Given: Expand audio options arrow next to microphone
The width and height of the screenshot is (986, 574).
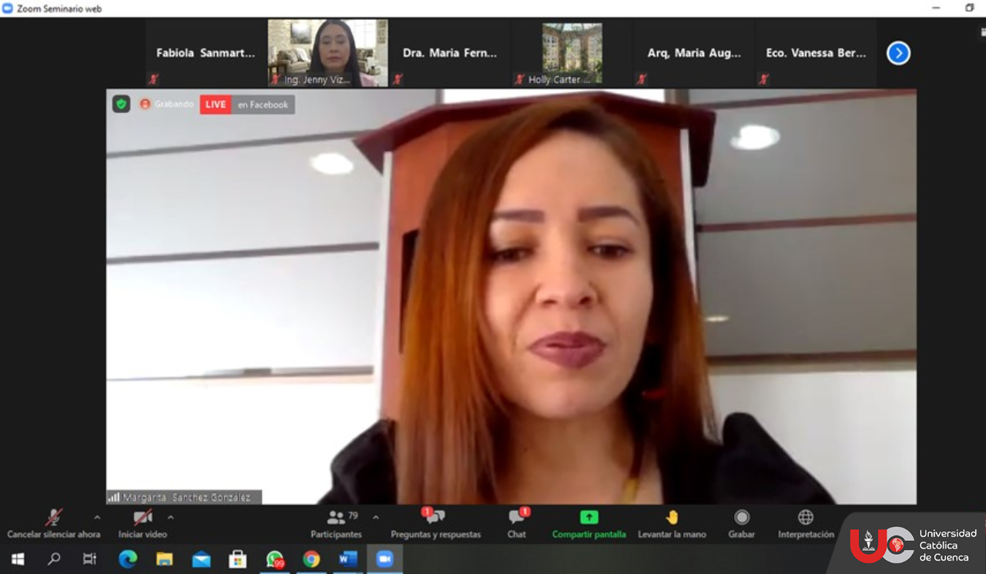Looking at the screenshot, I should (97, 517).
